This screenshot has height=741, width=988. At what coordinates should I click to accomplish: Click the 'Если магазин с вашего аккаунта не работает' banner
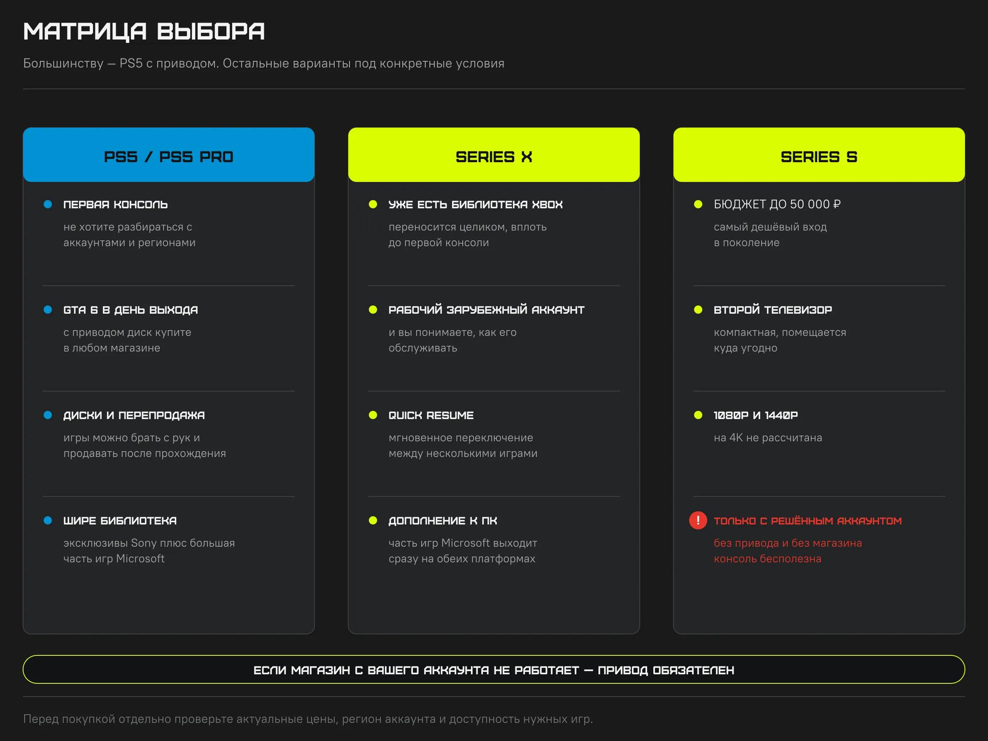[494, 669]
